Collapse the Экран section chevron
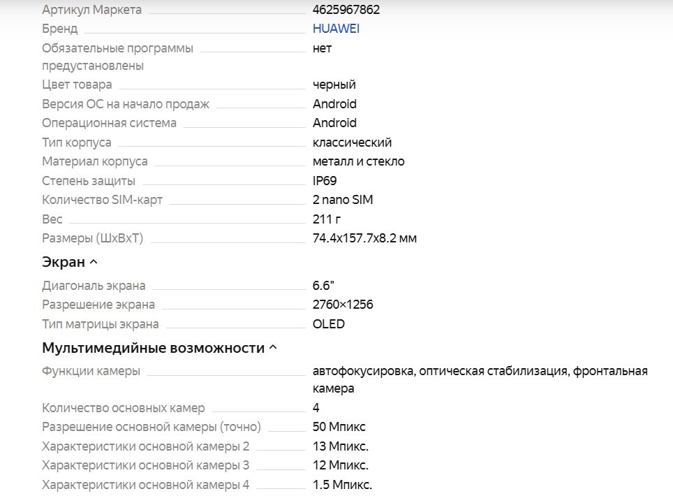This screenshot has height=496, width=673. (94, 263)
